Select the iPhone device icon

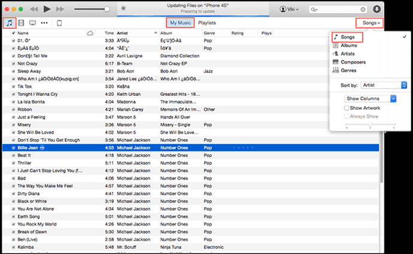pyautogui.click(x=59, y=23)
